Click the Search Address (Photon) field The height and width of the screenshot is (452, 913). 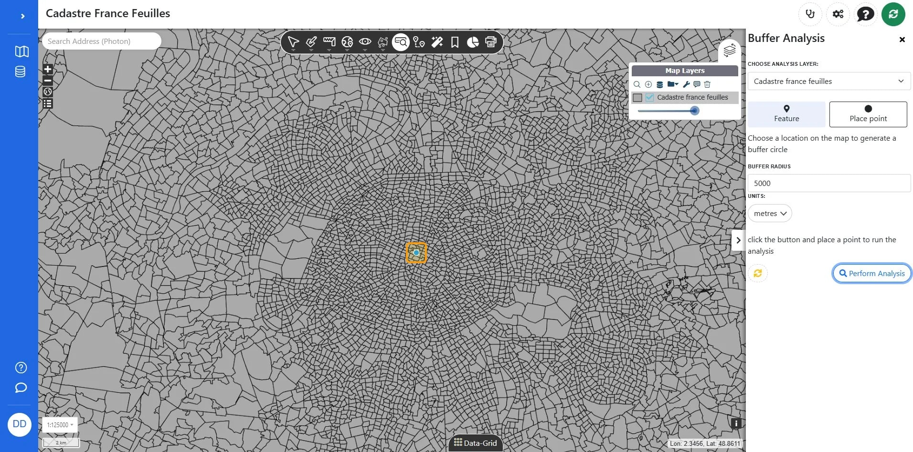(x=102, y=41)
